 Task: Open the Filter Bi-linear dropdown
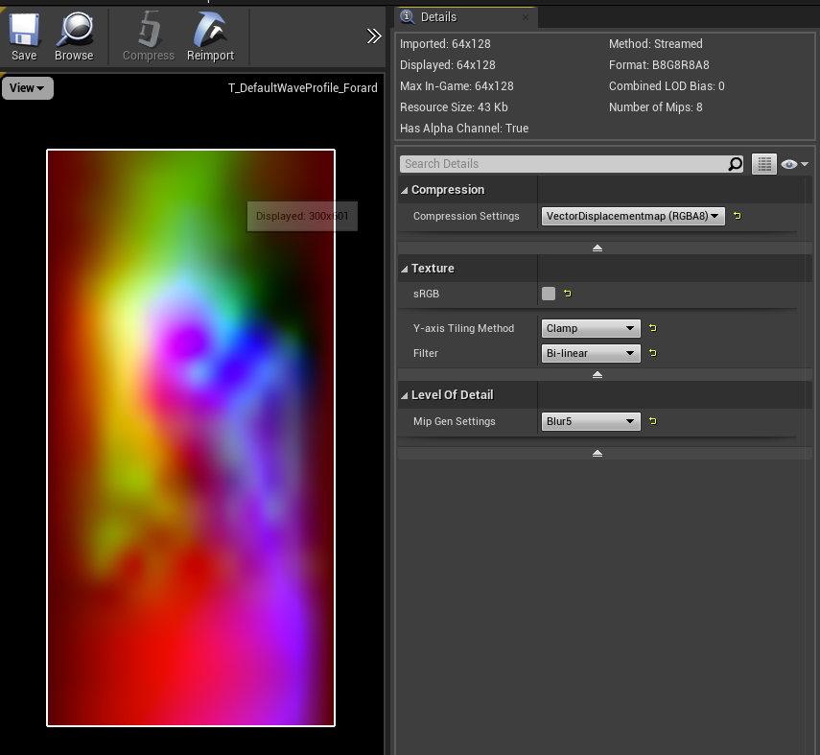click(591, 353)
